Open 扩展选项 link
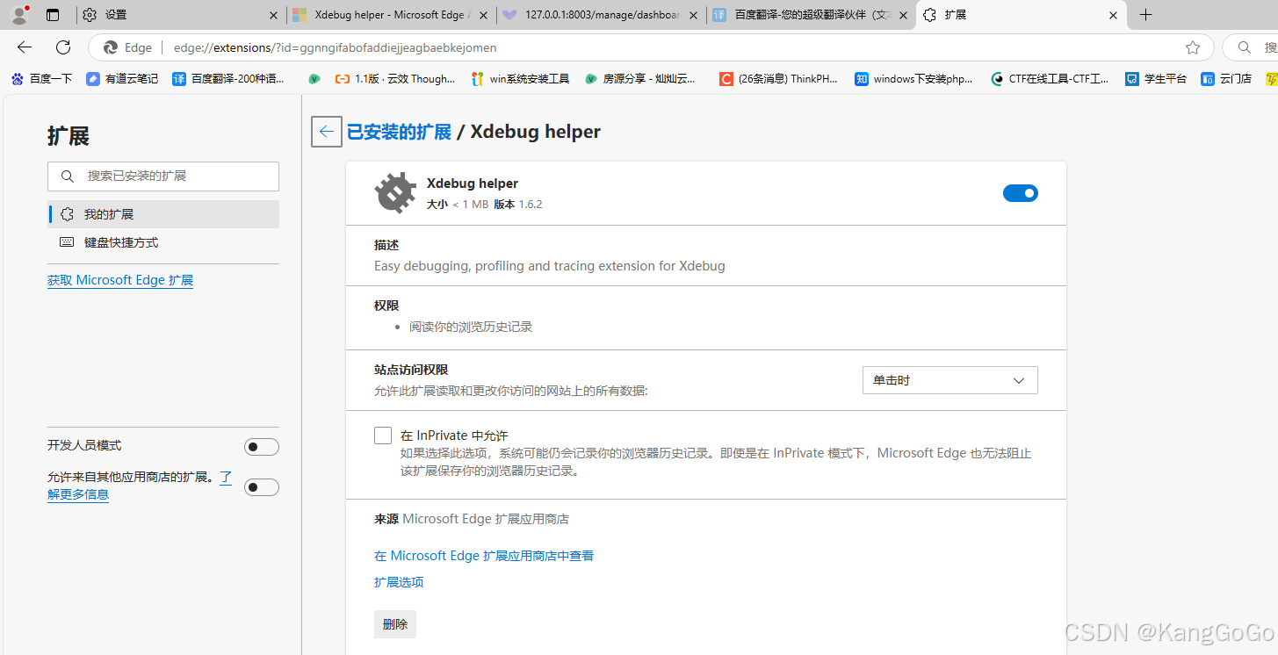The width and height of the screenshot is (1278, 655). [399, 582]
